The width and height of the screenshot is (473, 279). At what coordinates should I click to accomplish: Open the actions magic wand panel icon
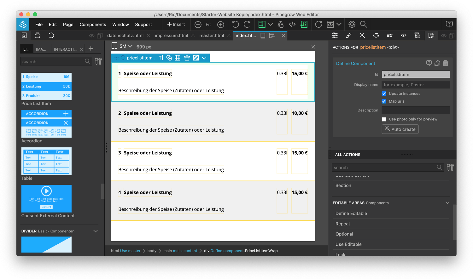pos(362,36)
